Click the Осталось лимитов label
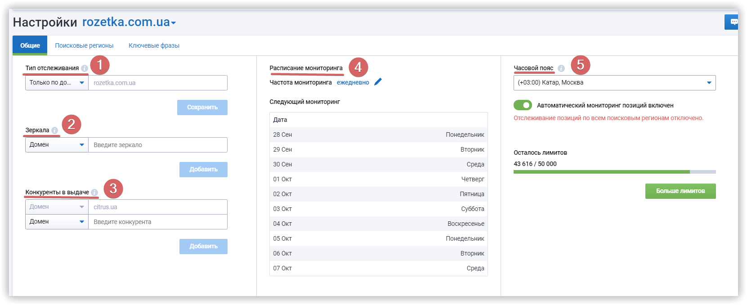The width and height of the screenshot is (747, 305). (540, 152)
